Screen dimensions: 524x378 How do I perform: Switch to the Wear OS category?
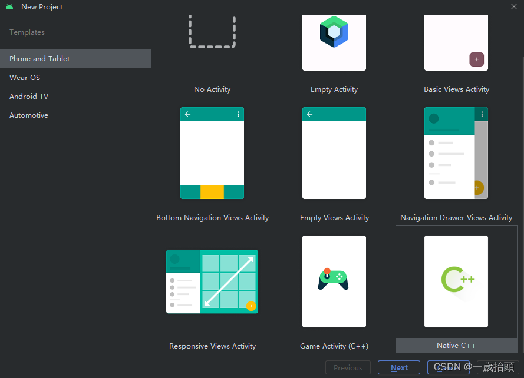coord(25,77)
